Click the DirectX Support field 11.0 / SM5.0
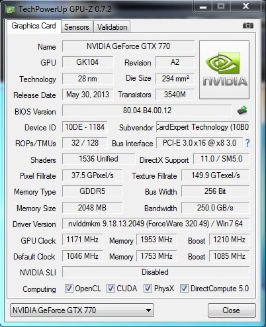The width and height of the screenshot is (266, 327). 222,159
